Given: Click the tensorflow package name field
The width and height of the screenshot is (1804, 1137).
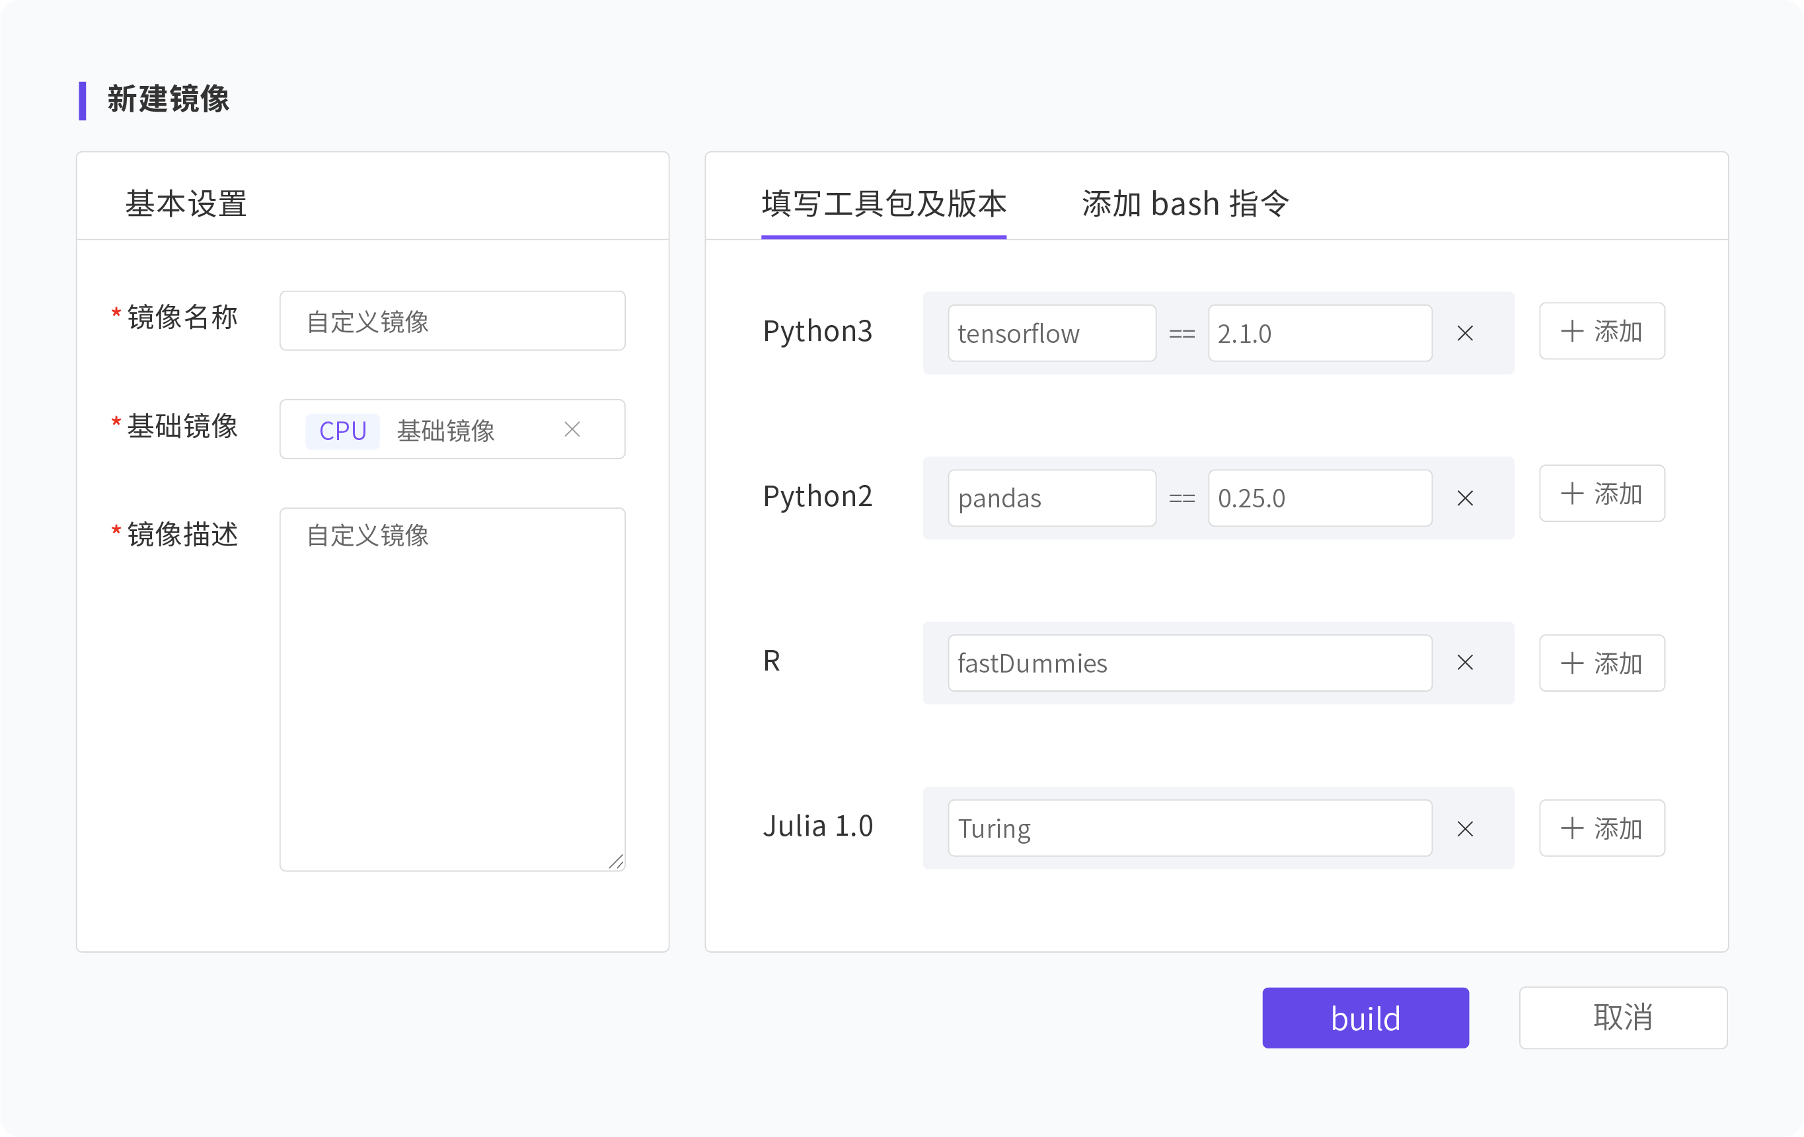Looking at the screenshot, I should [x=1052, y=334].
